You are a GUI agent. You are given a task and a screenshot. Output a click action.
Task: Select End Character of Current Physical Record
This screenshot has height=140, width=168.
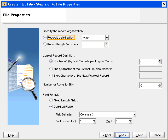pyautogui.click(x=51, y=69)
